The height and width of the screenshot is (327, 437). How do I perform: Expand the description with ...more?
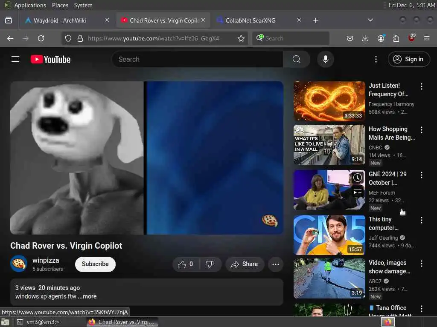87,296
